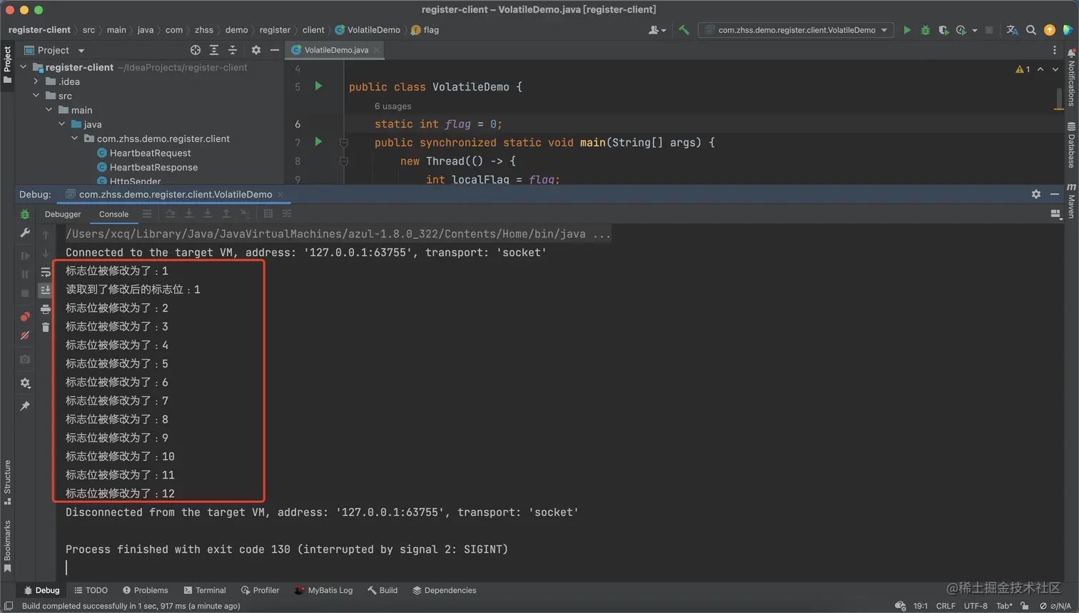The width and height of the screenshot is (1079, 613).
Task: Switch to the Debugger tab
Action: point(63,214)
